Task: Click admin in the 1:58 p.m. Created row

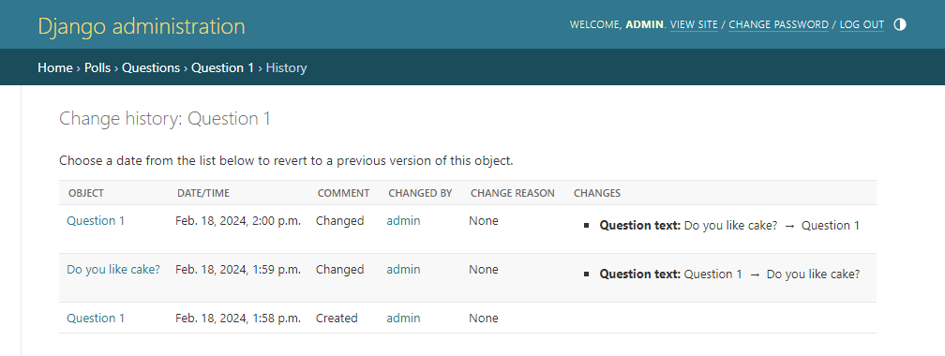Action: tap(403, 318)
